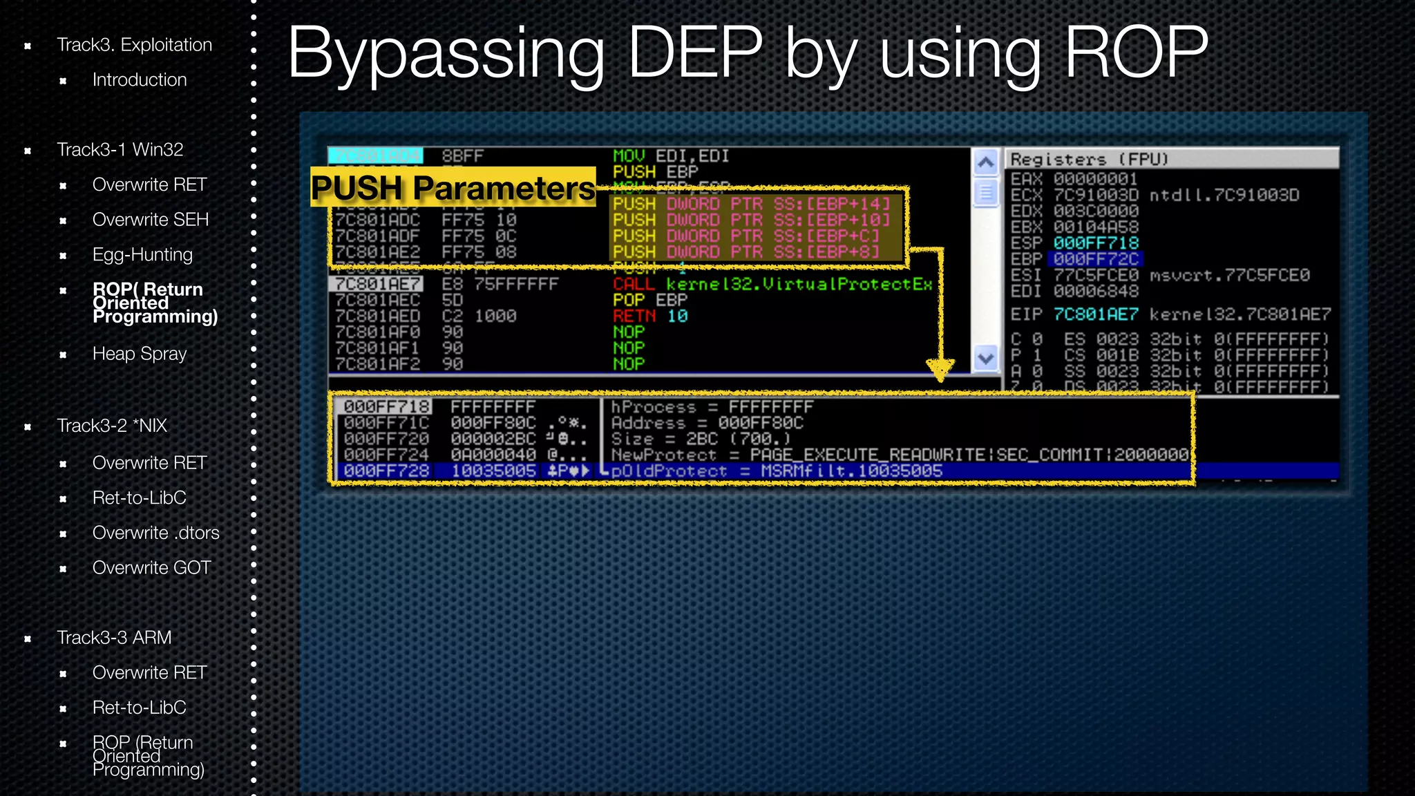Select the PUSH DWORD PTR SS:[EBP+14] instruction
Viewport: 1415px width, 796px height.
click(751, 204)
